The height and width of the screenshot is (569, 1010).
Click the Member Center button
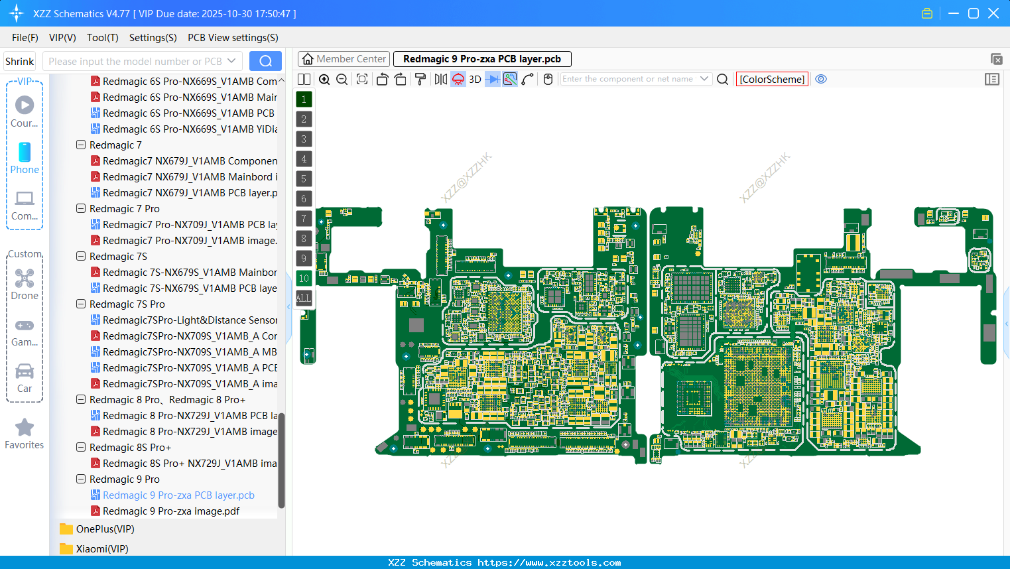[x=344, y=58]
